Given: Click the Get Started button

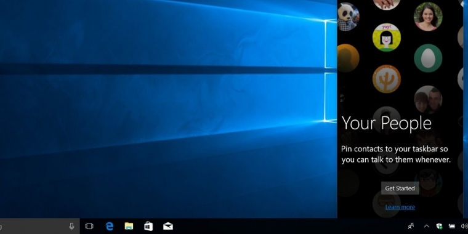Looking at the screenshot, I should 400,188.
